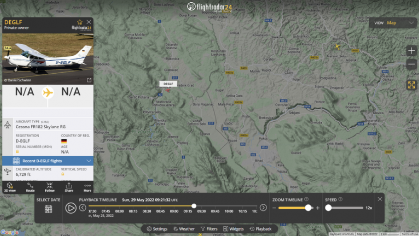Zoom in on the map
This screenshot has width=419, height=236.
(x=411, y=51)
